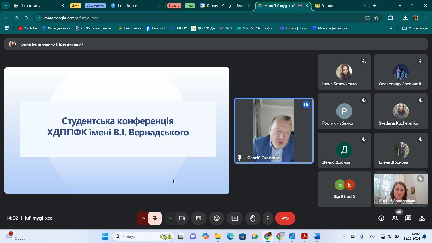Open a new browser tab with plus button
This screenshot has width=432, height=243.
pos(374,6)
